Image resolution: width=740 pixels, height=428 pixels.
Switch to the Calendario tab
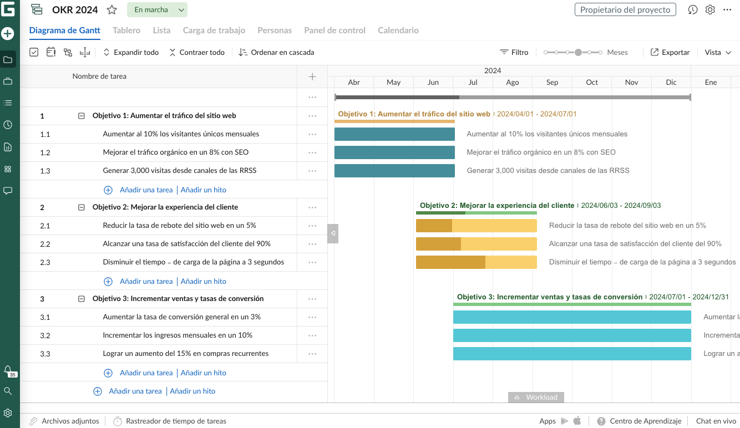tap(398, 30)
